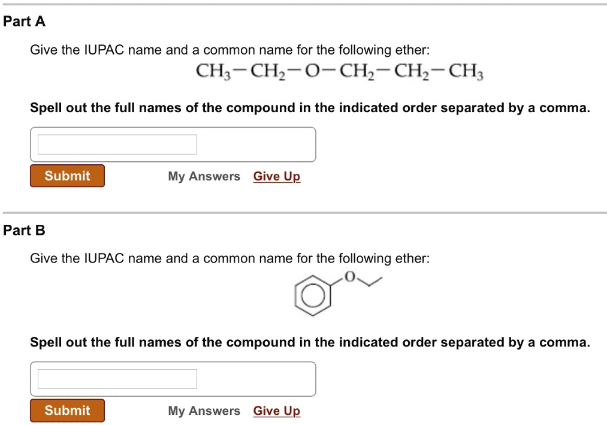The image size is (607, 425).
Task: Click the ethyl chain in the Part B structure
Action: pyautogui.click(x=369, y=282)
